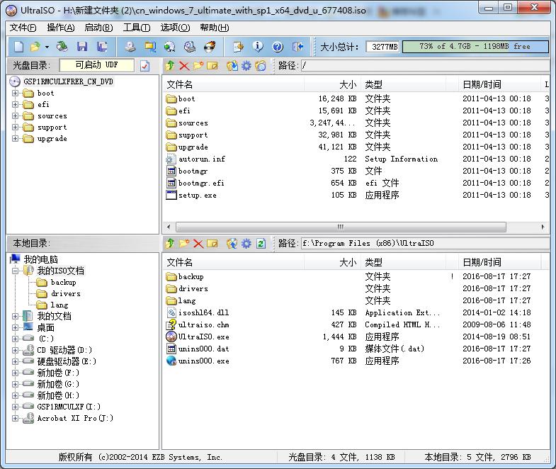This screenshot has height=469, width=556.
Task: Open the 选项(O) menu
Action: click(x=175, y=28)
